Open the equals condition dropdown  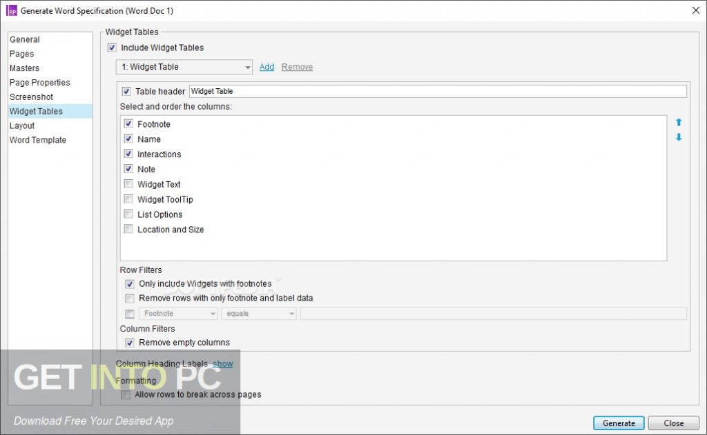pos(259,314)
